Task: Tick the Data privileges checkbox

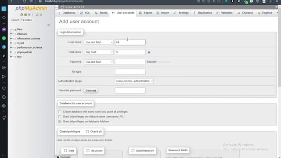Action: coord(65,151)
